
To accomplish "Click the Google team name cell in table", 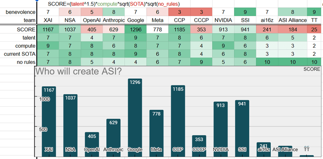I will click(x=135, y=20).
